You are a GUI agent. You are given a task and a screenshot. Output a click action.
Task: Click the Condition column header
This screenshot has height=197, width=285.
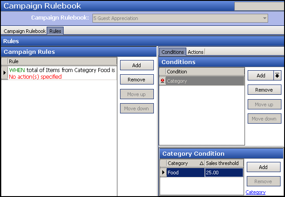(x=205, y=72)
